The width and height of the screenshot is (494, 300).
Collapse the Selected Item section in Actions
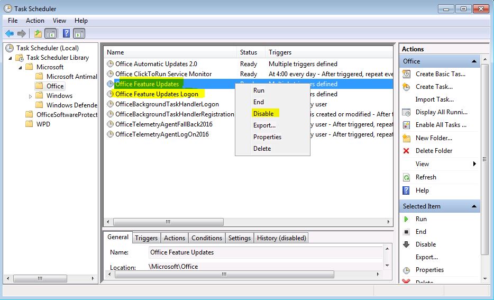click(x=474, y=206)
